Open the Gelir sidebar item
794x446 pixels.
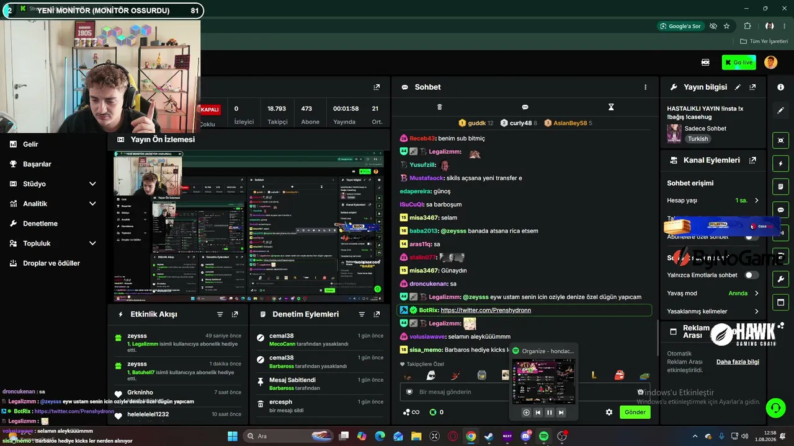click(30, 144)
